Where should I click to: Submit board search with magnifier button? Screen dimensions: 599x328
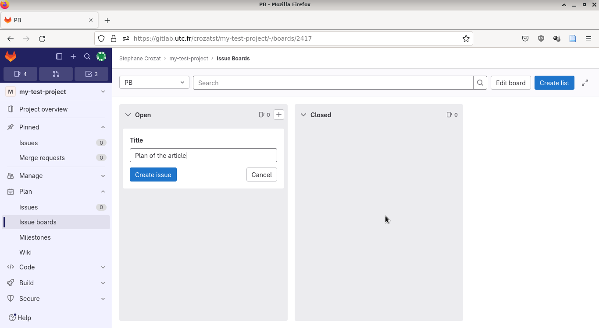pos(480,83)
